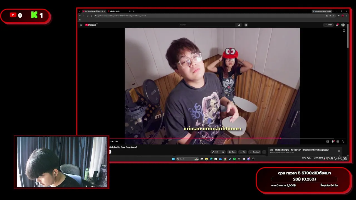Open Mix - TEDz x Giwgiw playlist title

coord(299,150)
